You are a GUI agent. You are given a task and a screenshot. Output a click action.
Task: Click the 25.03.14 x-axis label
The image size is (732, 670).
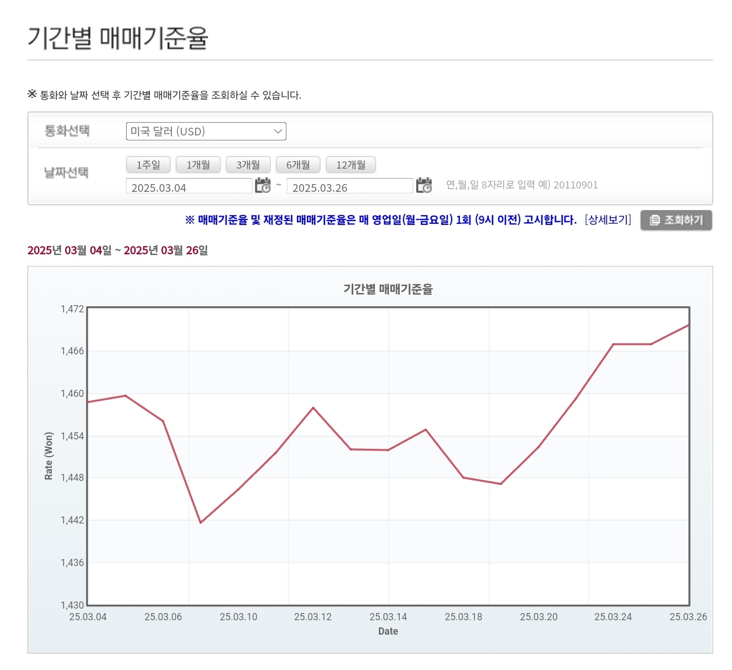click(x=388, y=617)
